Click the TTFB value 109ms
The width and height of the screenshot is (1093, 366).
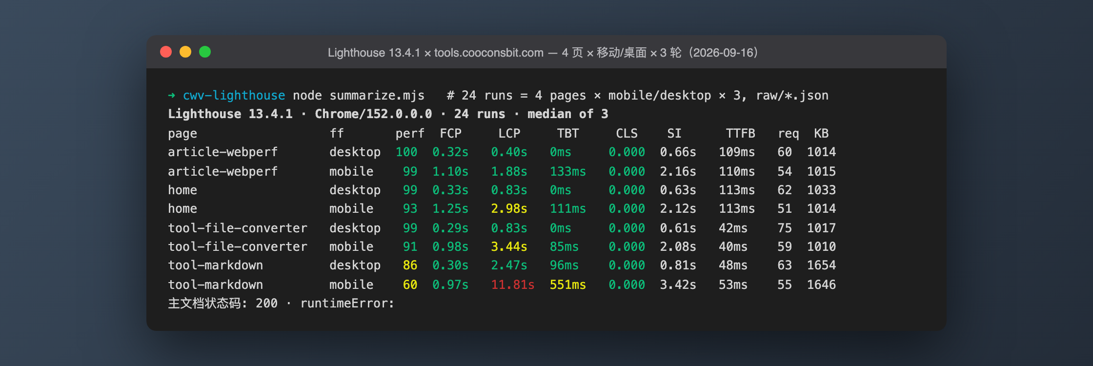(737, 152)
